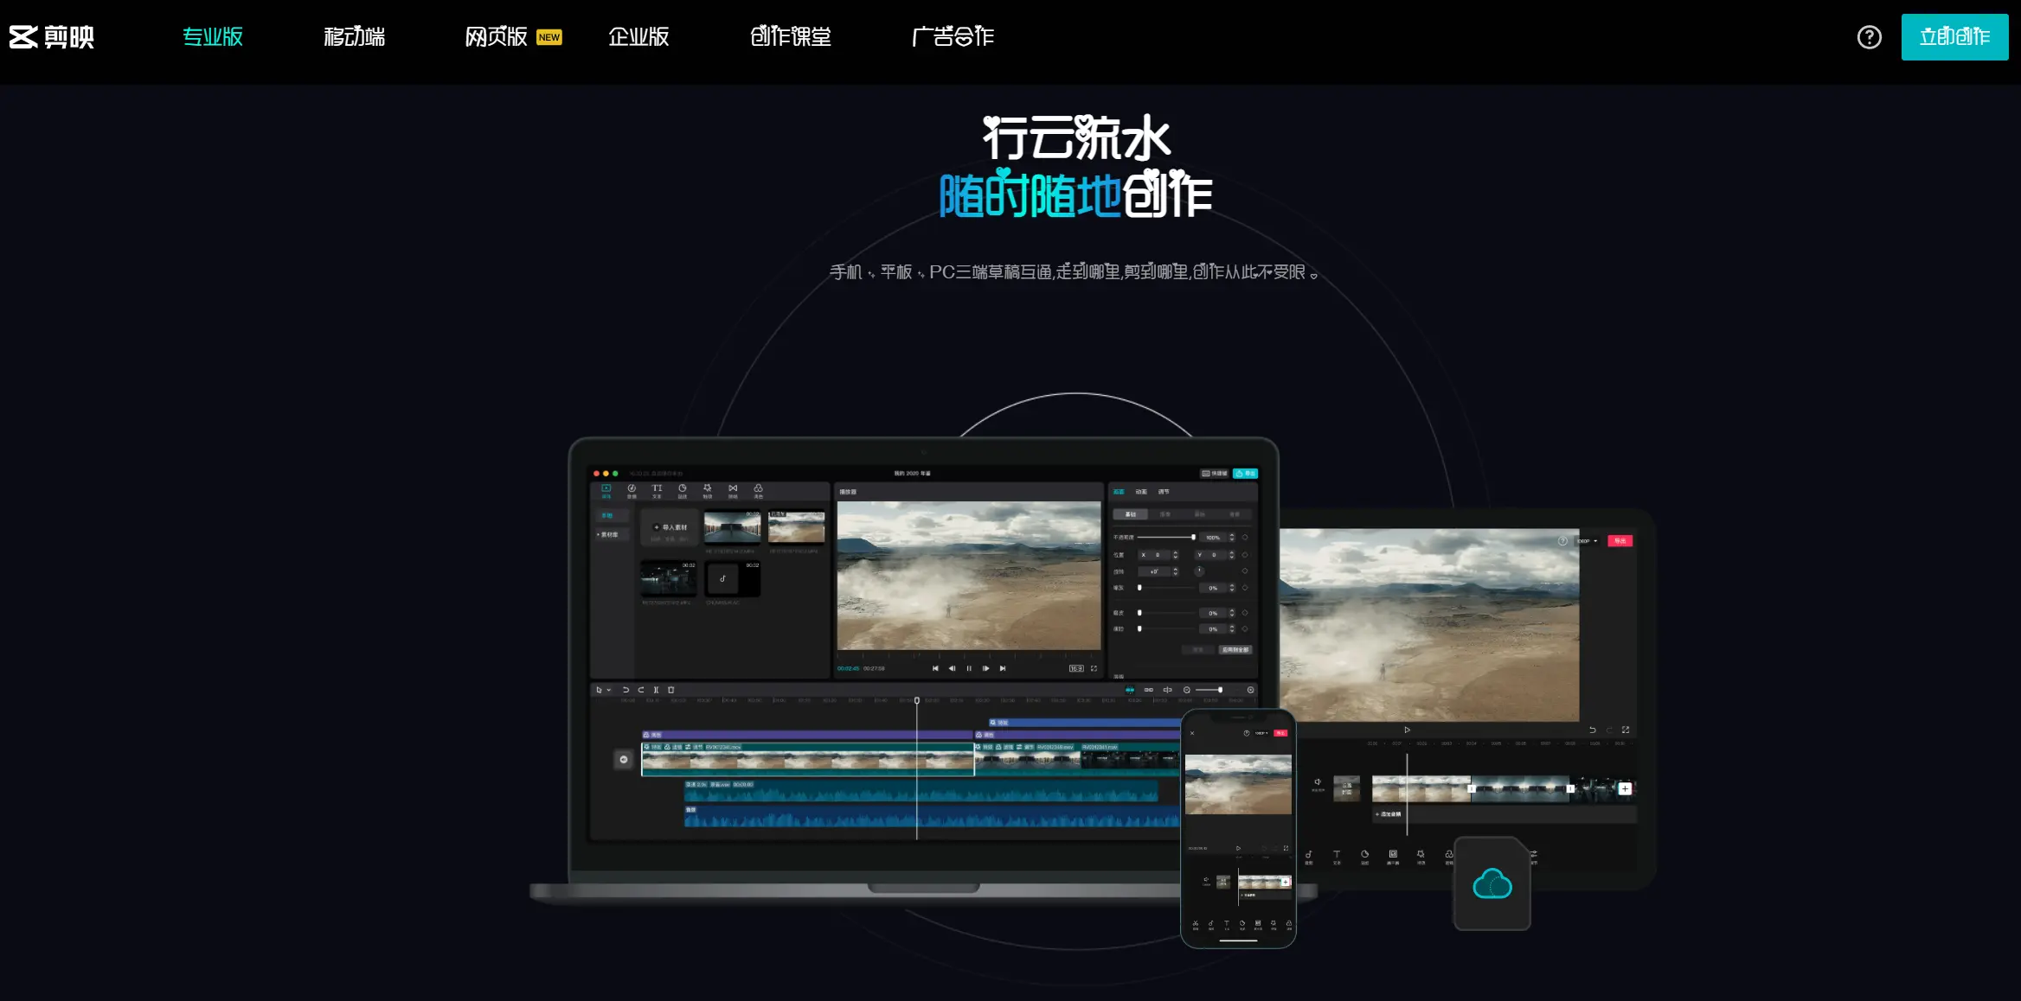Select the 文本 text tool in the editor toolbar
The width and height of the screenshot is (2021, 1001).
pyautogui.click(x=658, y=490)
